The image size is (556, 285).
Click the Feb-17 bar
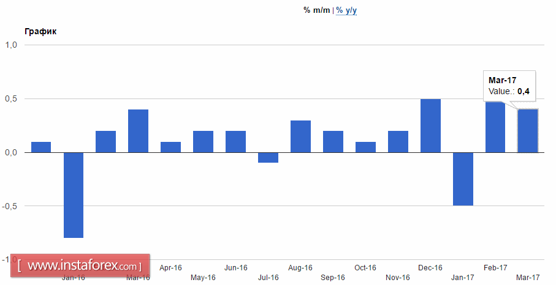click(x=495, y=127)
